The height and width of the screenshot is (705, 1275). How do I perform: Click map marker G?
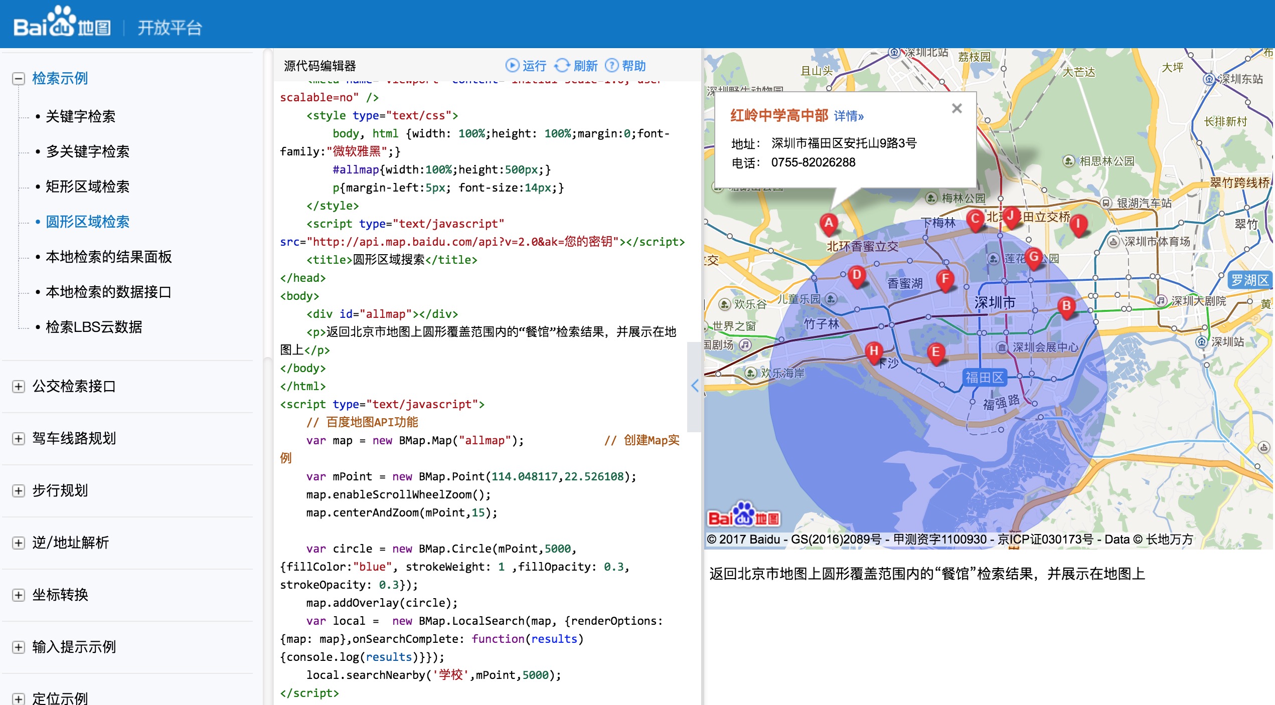click(x=1034, y=257)
